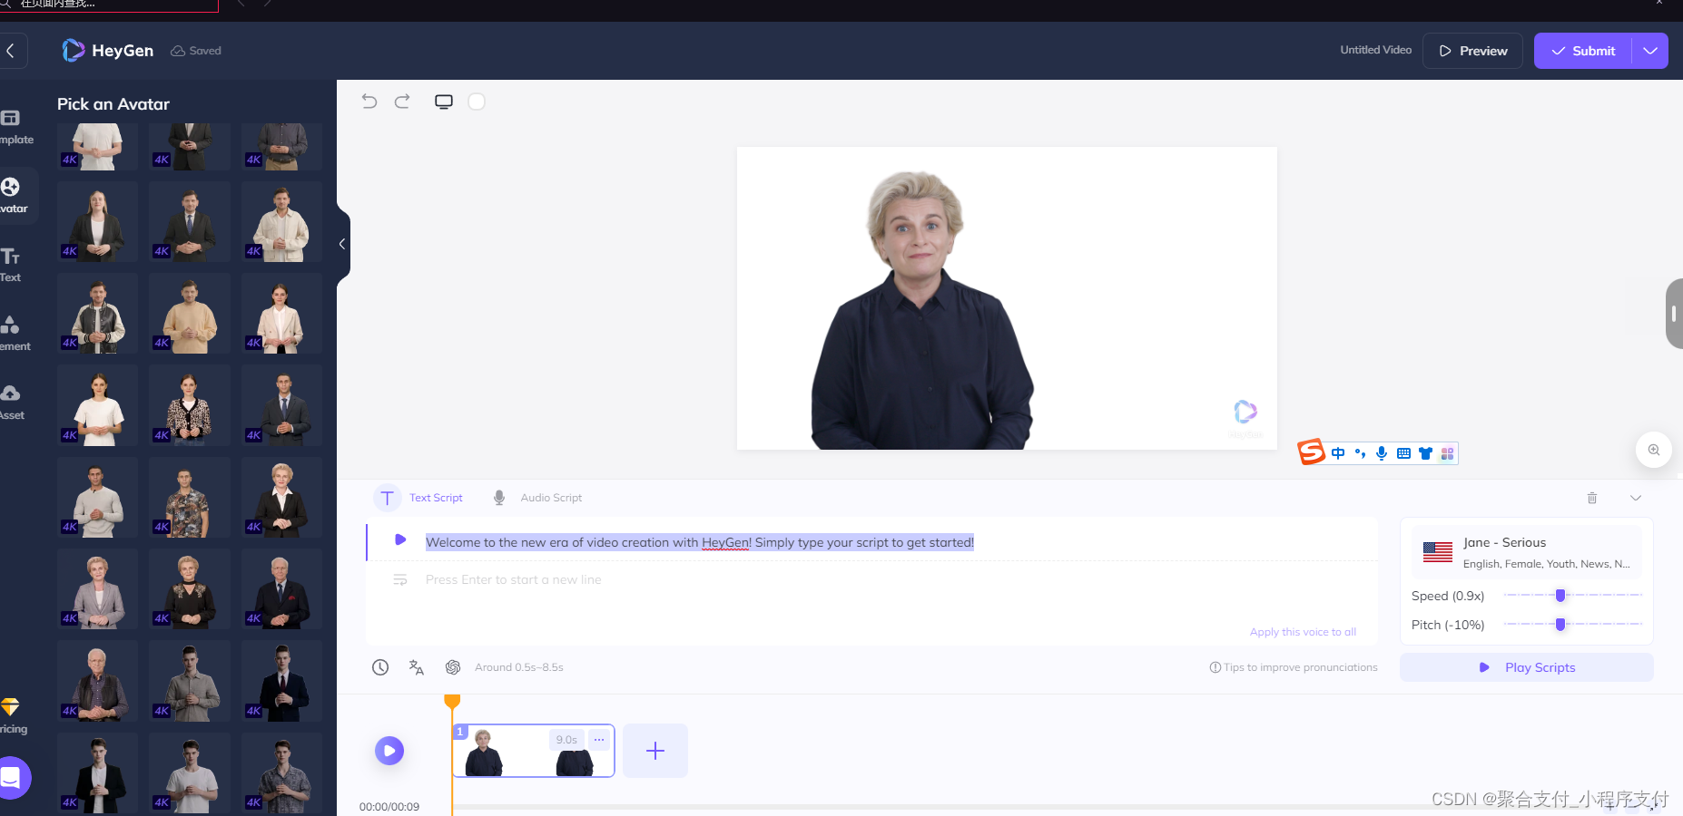Open the ChatGPT script assistant icon
Screen dimensions: 1683x816
tap(452, 666)
